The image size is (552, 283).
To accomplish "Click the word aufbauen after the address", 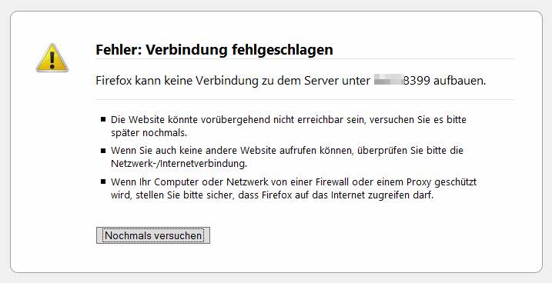I will pos(460,81).
